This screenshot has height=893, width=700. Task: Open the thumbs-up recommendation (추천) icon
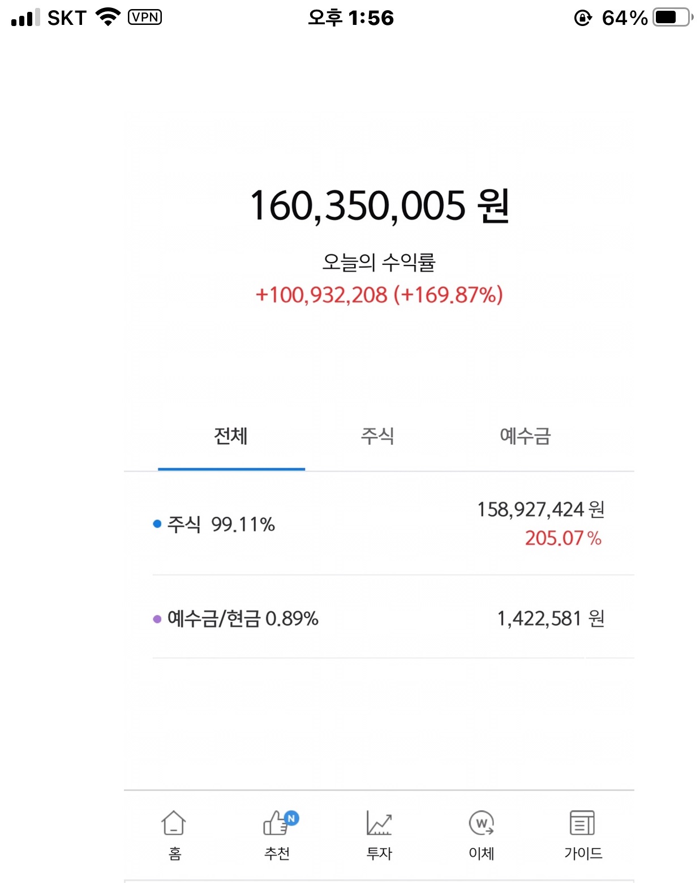tap(277, 823)
